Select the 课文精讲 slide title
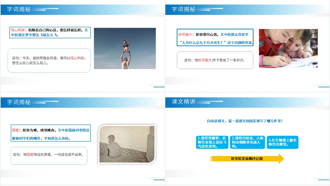 pyautogui.click(x=184, y=102)
